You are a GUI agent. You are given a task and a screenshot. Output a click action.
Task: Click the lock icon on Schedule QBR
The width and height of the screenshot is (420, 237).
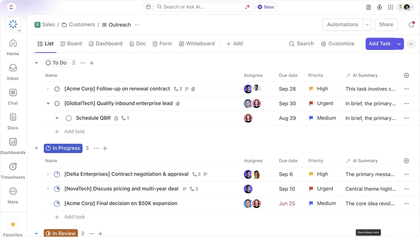click(x=116, y=118)
